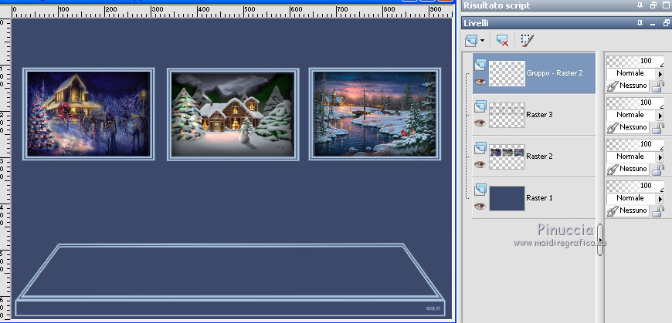Adjust opacity slider of Raster 2
672x323 pixels.
click(635, 144)
